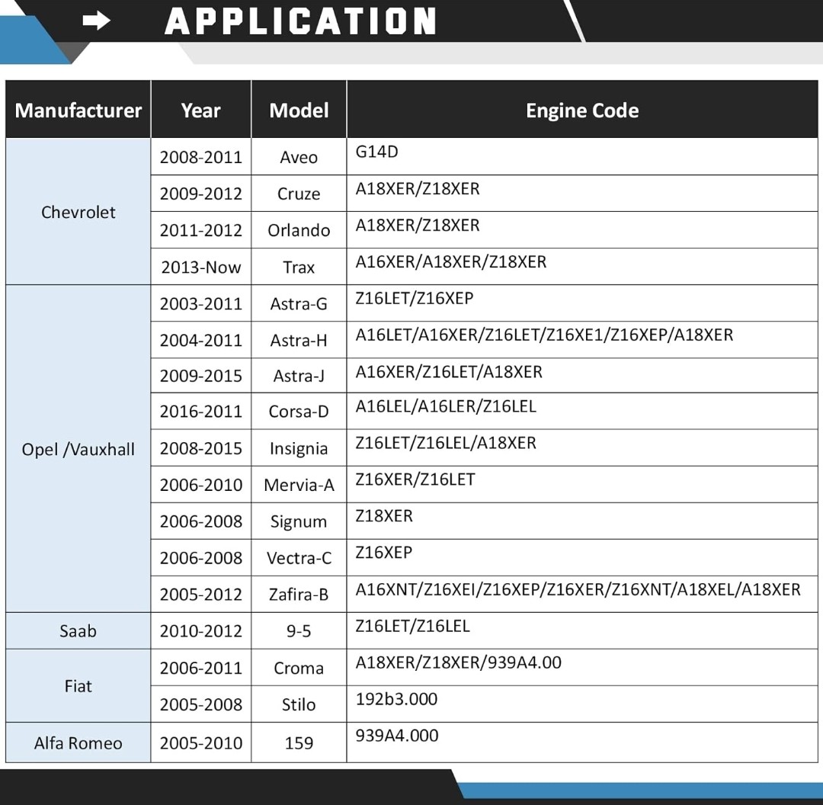Click the Saab manufacturer cell
823x805 pixels.
coord(78,630)
